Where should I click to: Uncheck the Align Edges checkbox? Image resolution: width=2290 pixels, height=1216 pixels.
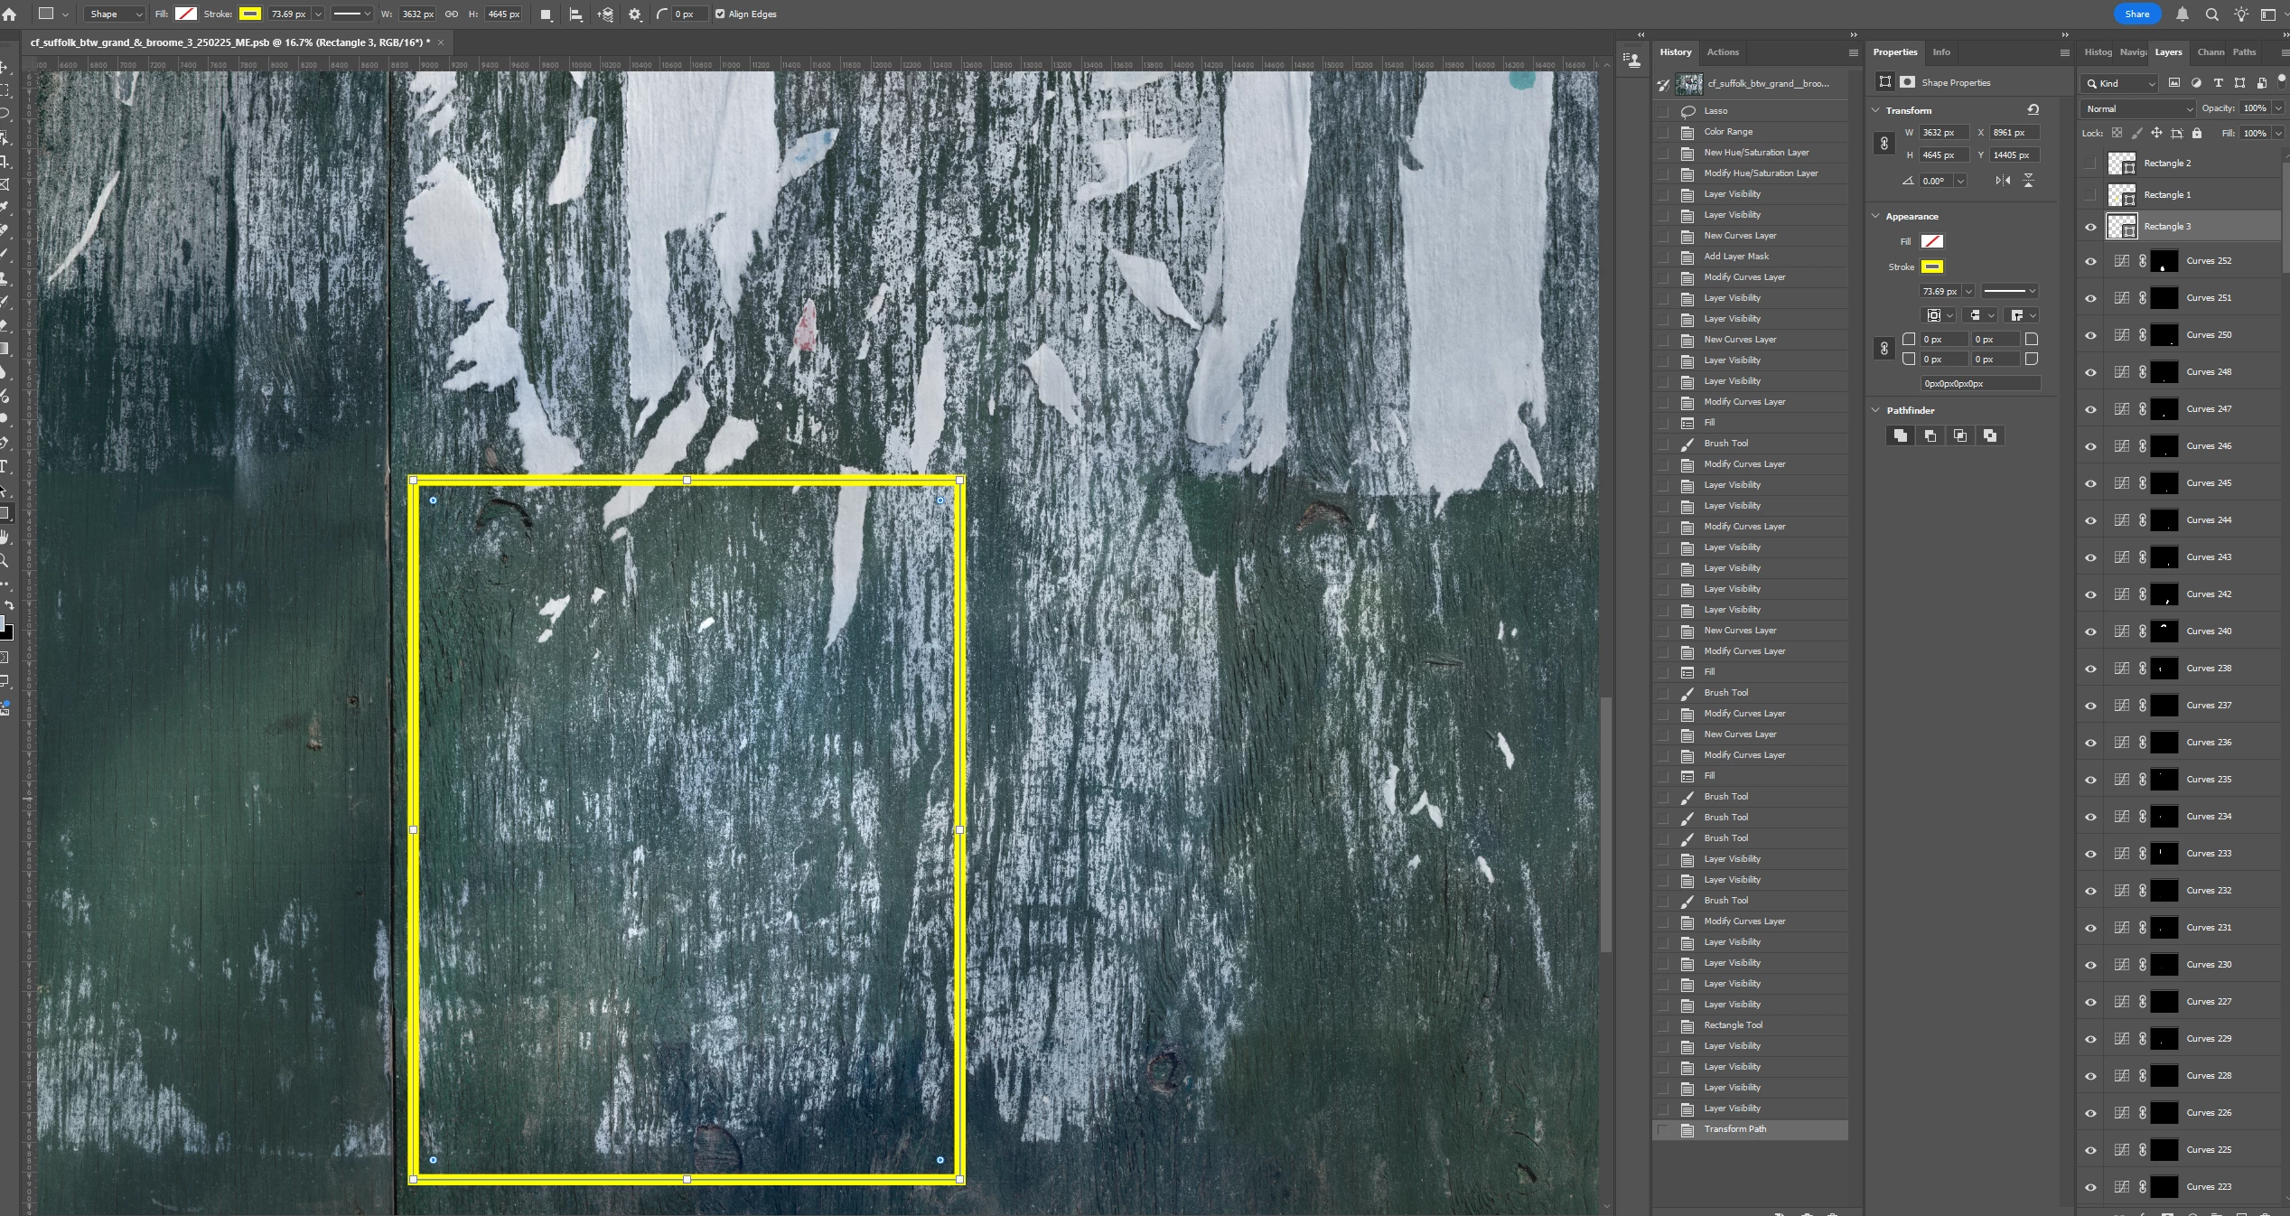(x=720, y=14)
